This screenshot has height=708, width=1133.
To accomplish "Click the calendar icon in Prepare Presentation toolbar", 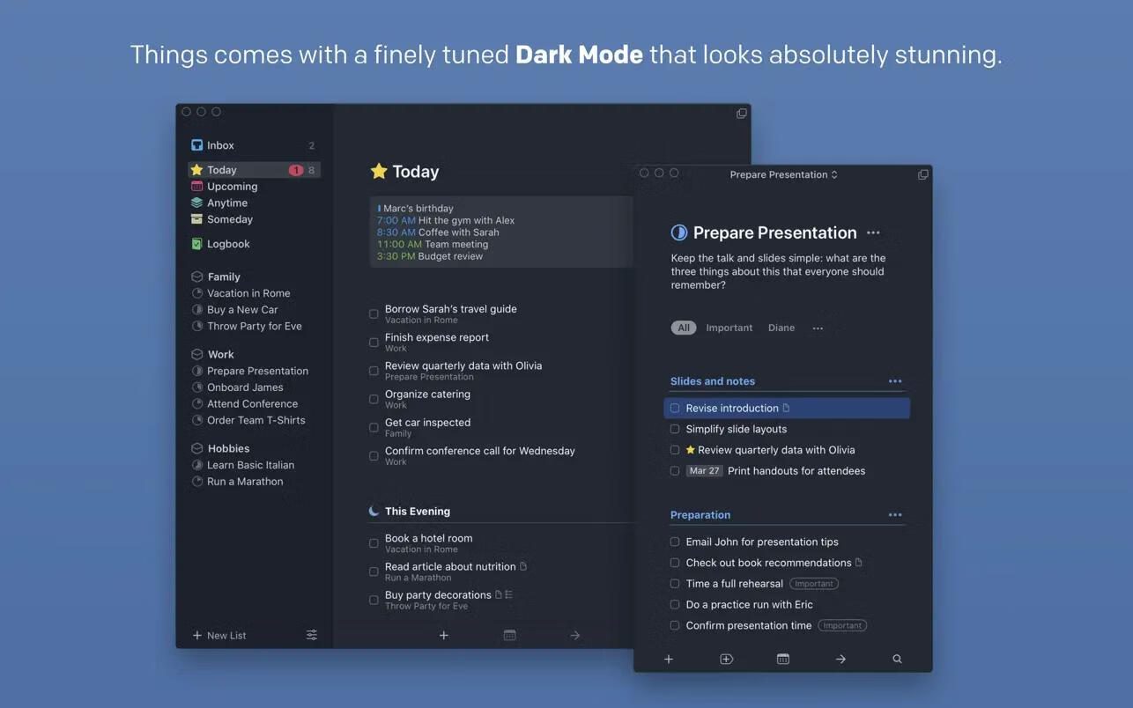I will (x=782, y=659).
